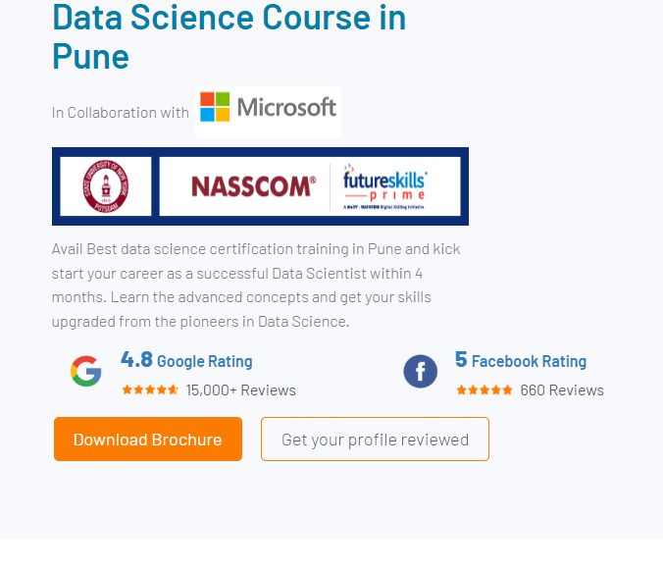Click the Data Science Course in Pune heading

229,35
